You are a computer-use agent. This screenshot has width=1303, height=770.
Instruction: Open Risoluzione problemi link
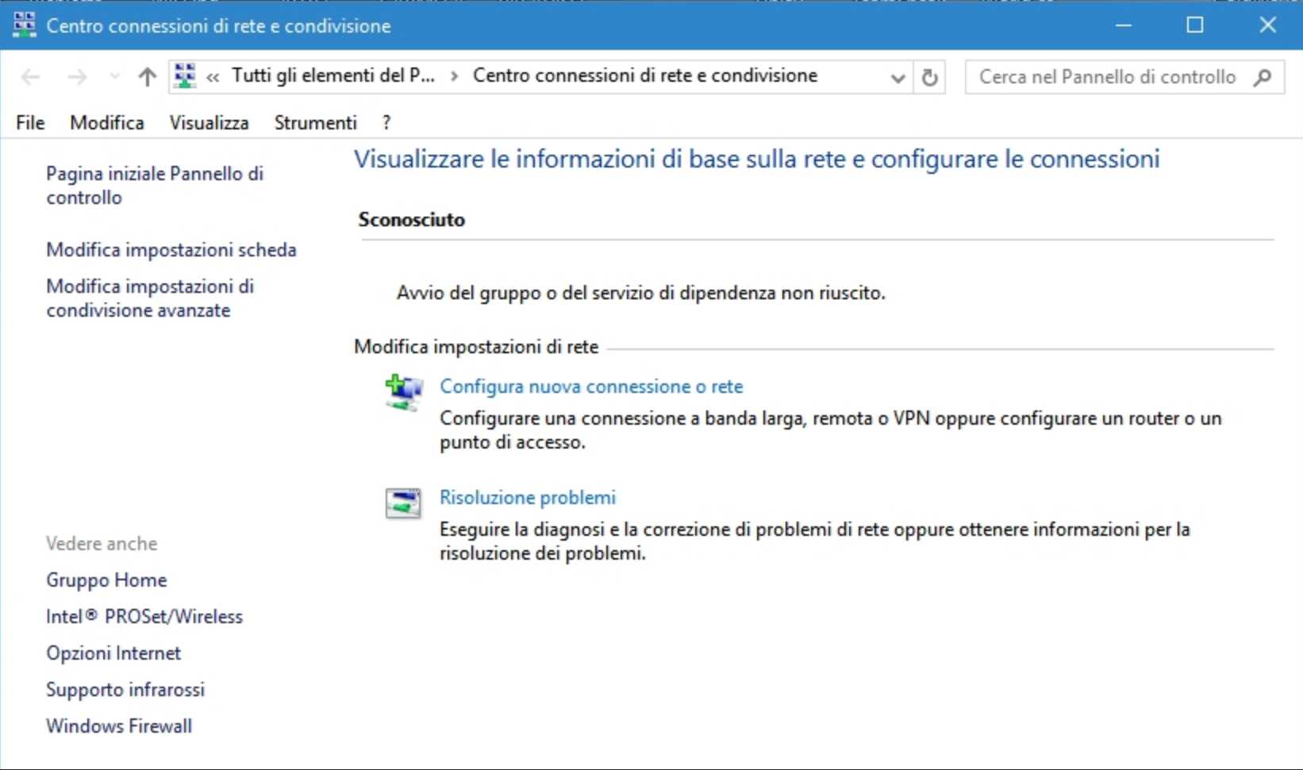tap(528, 498)
